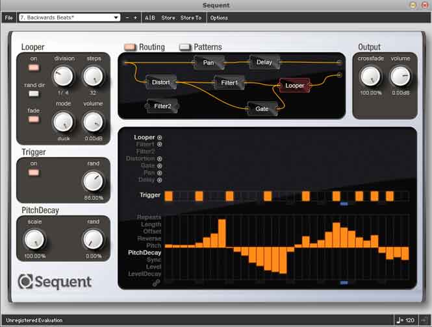
Task: Click the Looper division knob
Action: tap(63, 77)
